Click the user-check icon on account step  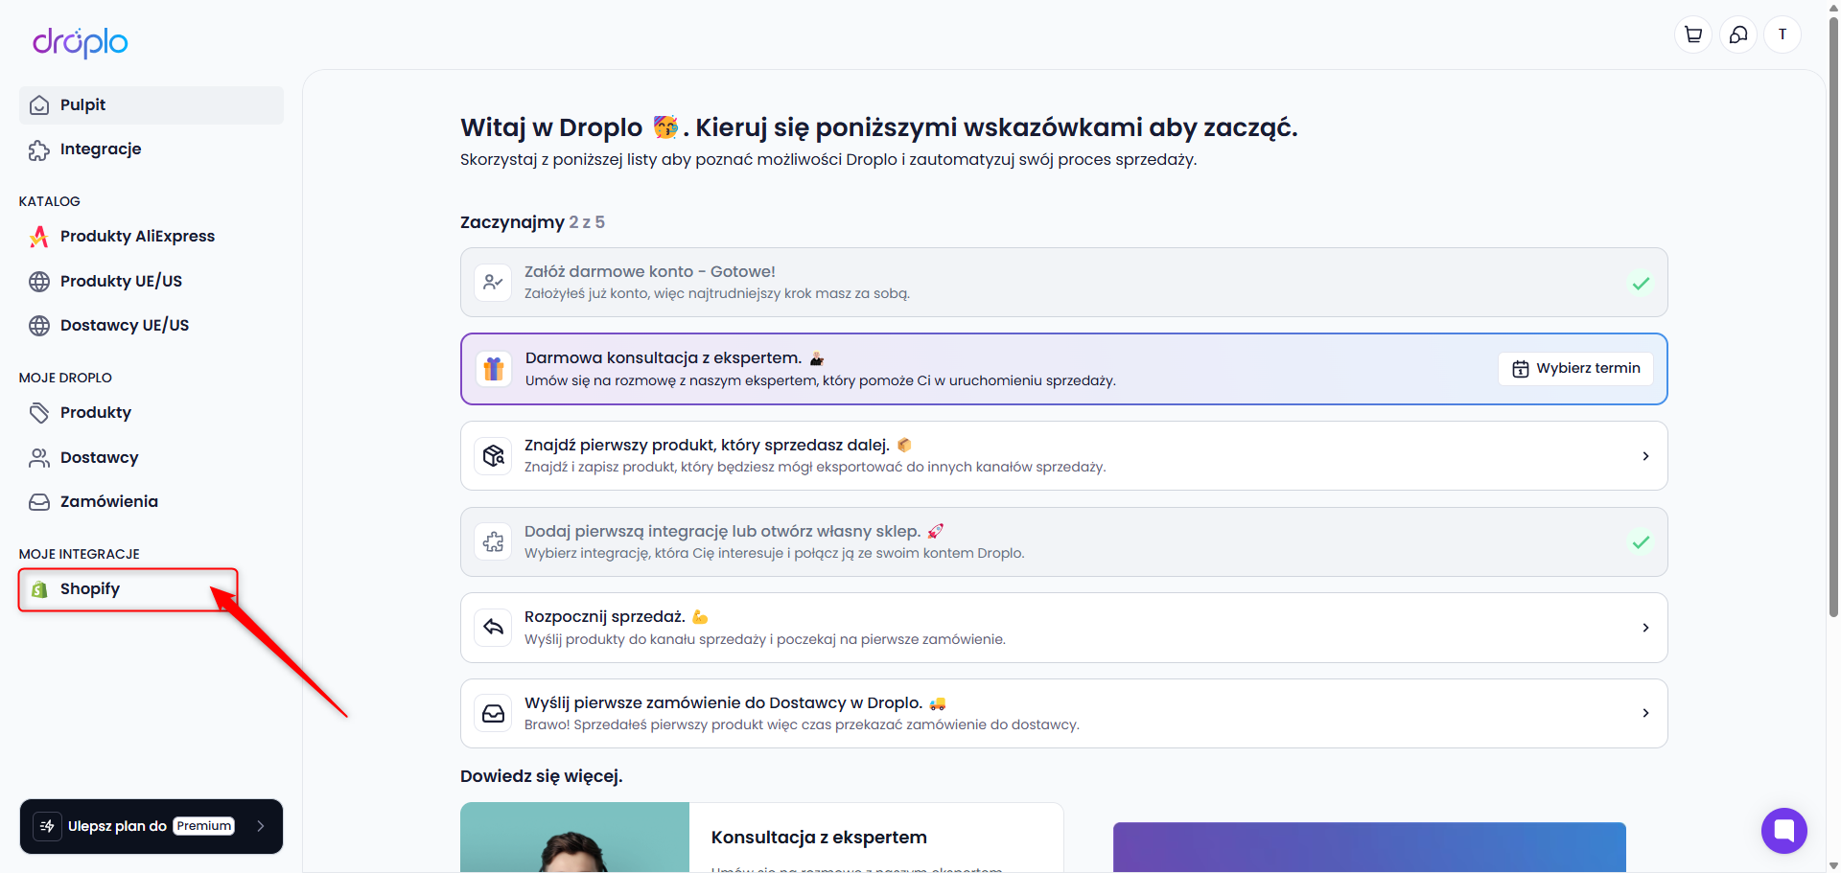[x=494, y=283]
